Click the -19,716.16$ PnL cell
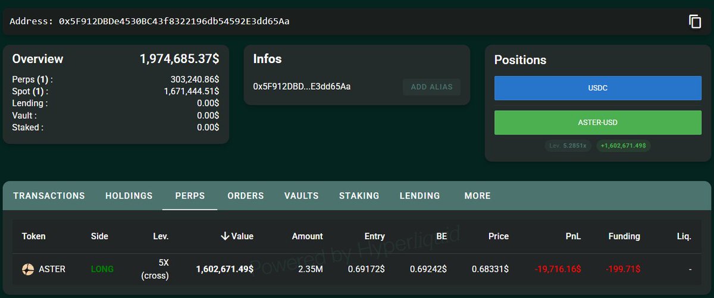This screenshot has height=298, width=714. coord(558,269)
